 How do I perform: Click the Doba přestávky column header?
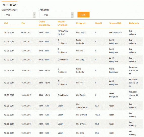coord(44,23)
